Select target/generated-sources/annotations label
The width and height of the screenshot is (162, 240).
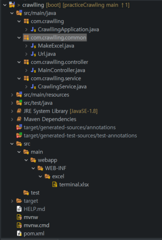click(x=70, y=127)
